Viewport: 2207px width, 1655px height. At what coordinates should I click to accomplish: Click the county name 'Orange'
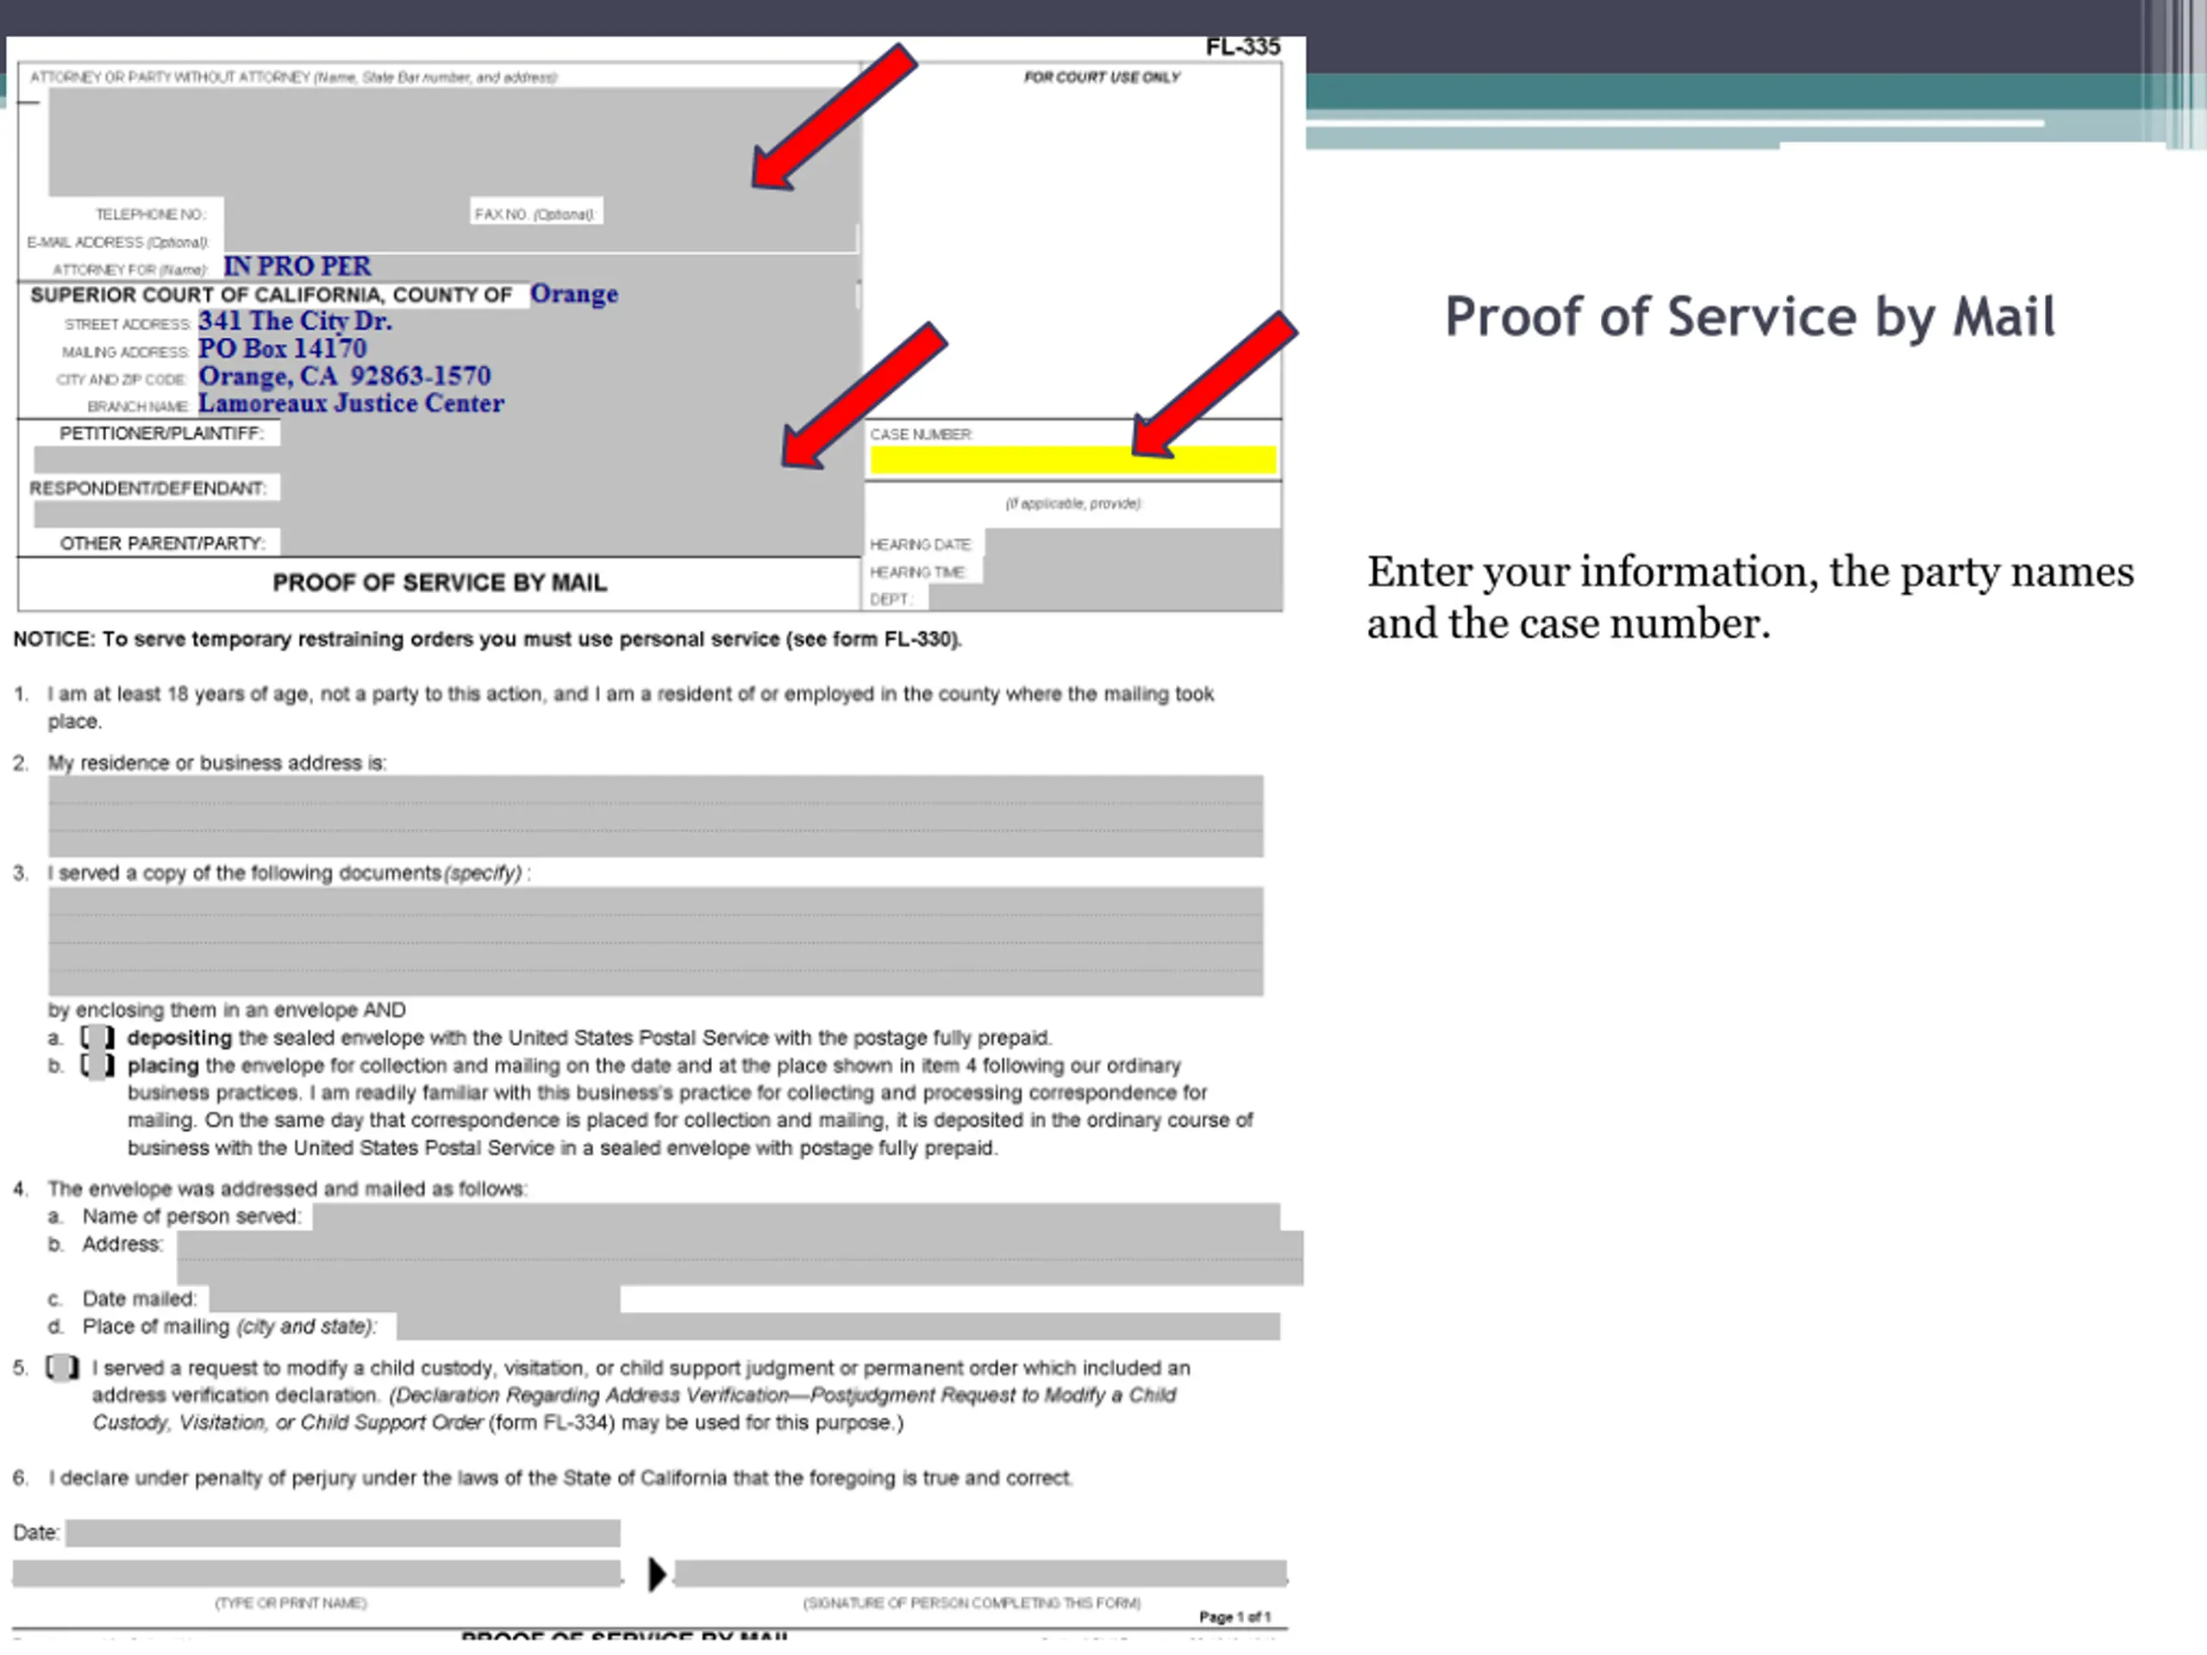click(x=573, y=294)
